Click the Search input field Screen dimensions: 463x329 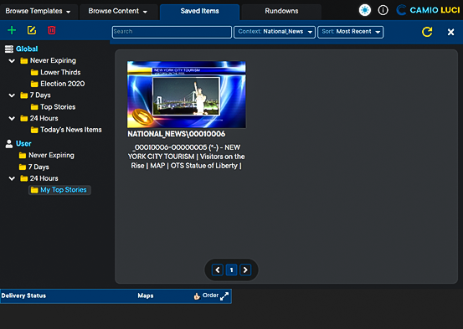[172, 32]
